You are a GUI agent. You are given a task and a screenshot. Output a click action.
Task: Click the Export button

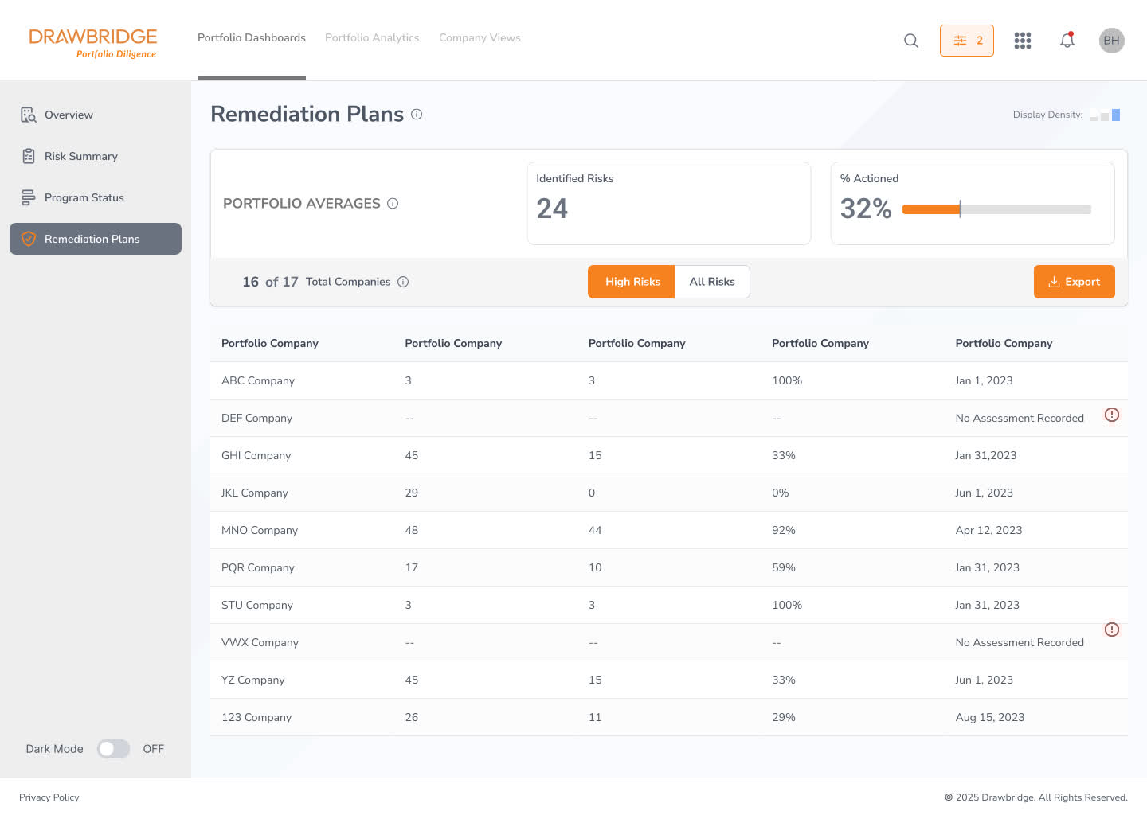coord(1074,282)
